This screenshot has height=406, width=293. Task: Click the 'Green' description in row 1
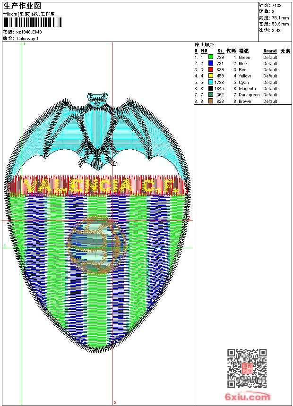[244, 57]
